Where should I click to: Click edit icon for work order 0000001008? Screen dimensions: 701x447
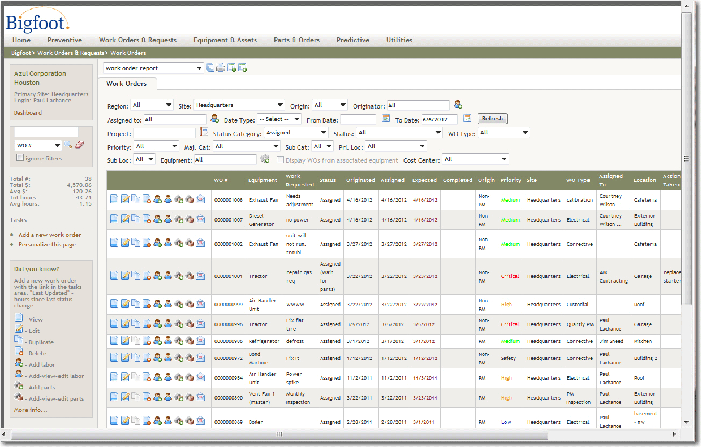[x=125, y=200]
